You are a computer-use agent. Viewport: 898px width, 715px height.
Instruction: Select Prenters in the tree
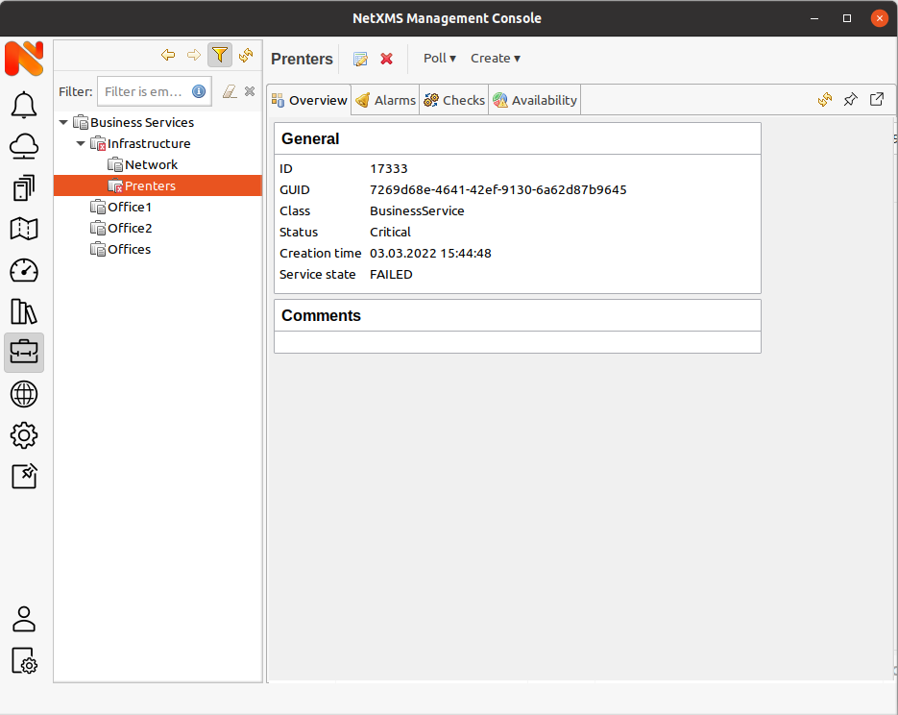coord(158,185)
